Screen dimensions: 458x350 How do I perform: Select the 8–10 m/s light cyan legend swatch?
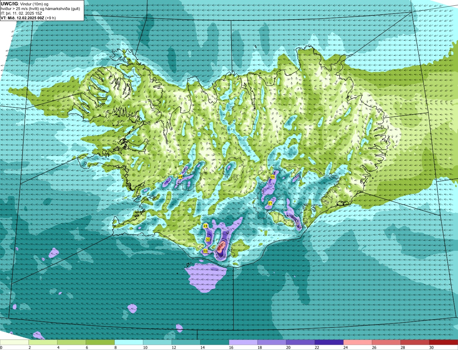click(x=129, y=342)
